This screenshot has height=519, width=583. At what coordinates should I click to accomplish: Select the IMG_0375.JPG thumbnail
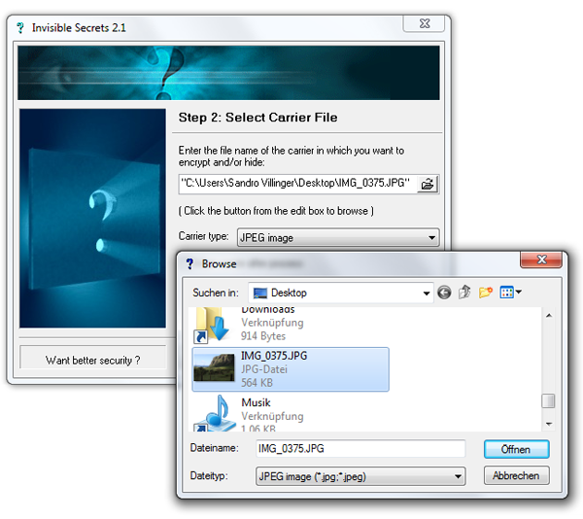click(x=214, y=367)
